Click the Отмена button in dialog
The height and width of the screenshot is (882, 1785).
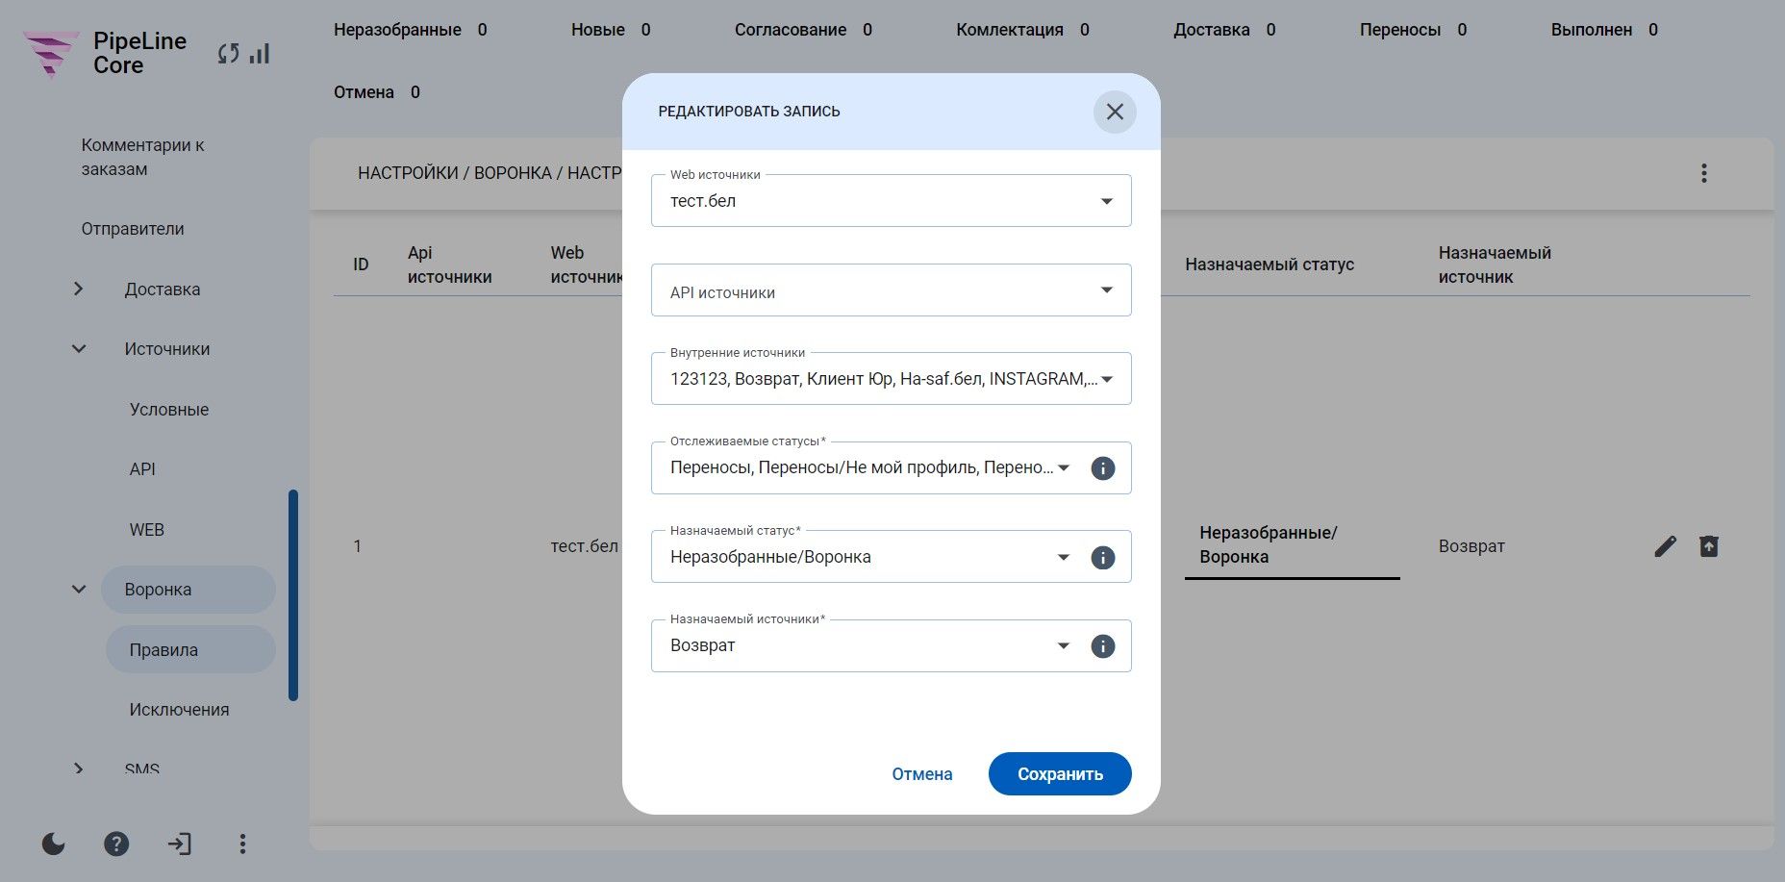922,774
